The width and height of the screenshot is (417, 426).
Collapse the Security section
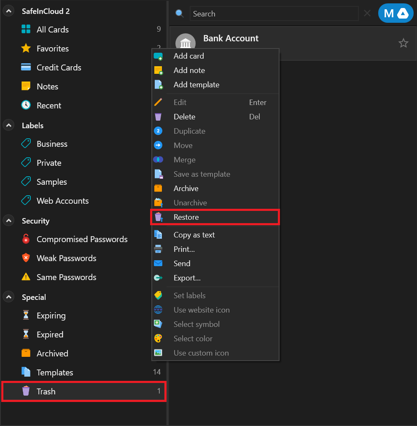(9, 220)
